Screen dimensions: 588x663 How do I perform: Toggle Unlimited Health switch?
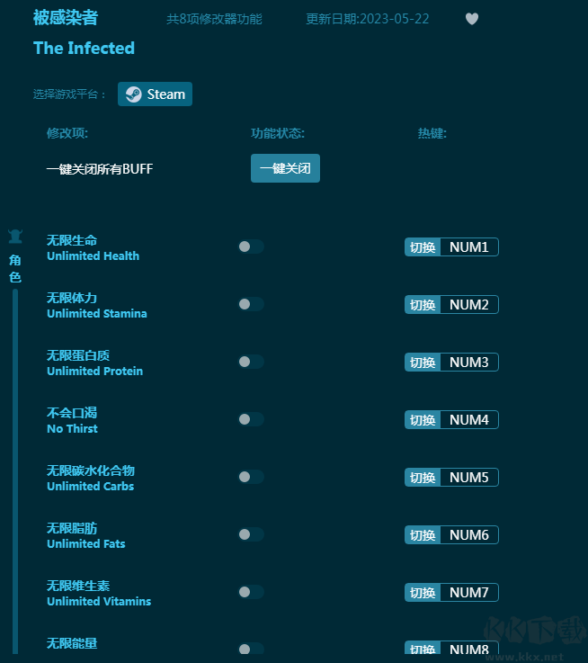tap(251, 246)
